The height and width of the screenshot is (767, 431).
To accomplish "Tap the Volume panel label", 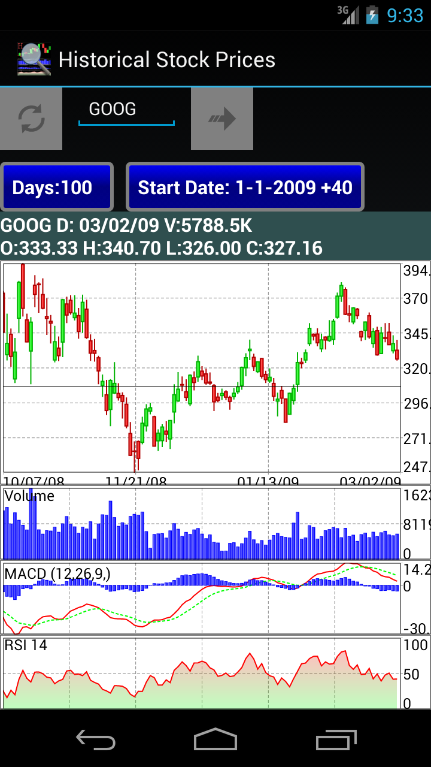I will (x=29, y=496).
